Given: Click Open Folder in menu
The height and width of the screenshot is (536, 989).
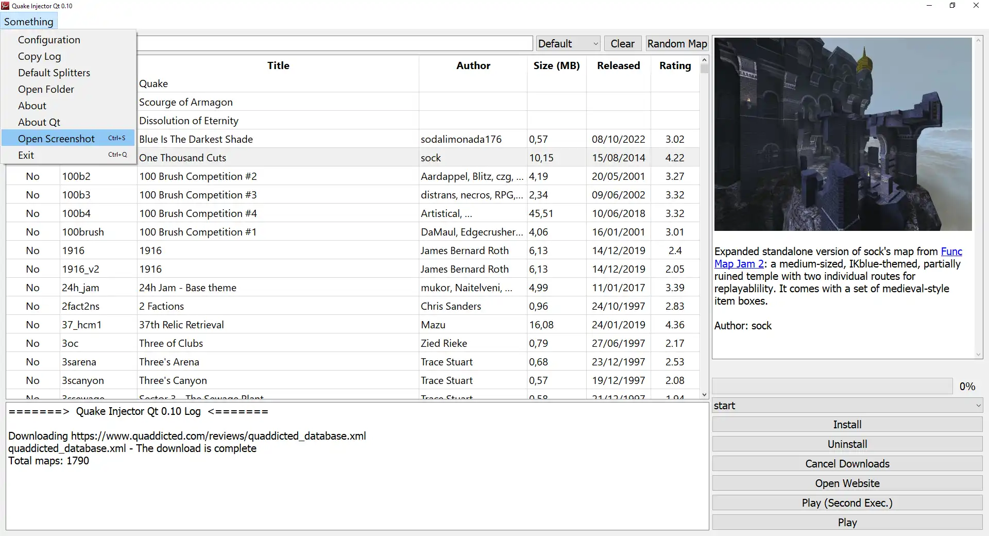Looking at the screenshot, I should [68, 89].
